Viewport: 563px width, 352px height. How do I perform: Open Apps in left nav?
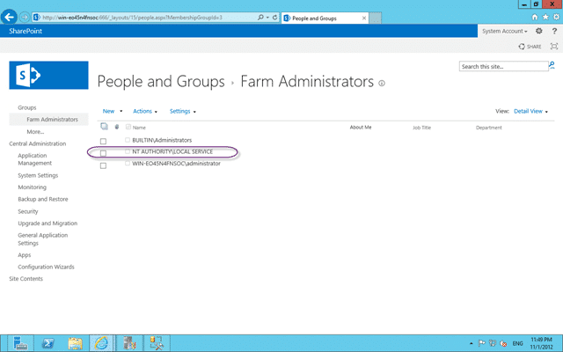click(24, 255)
